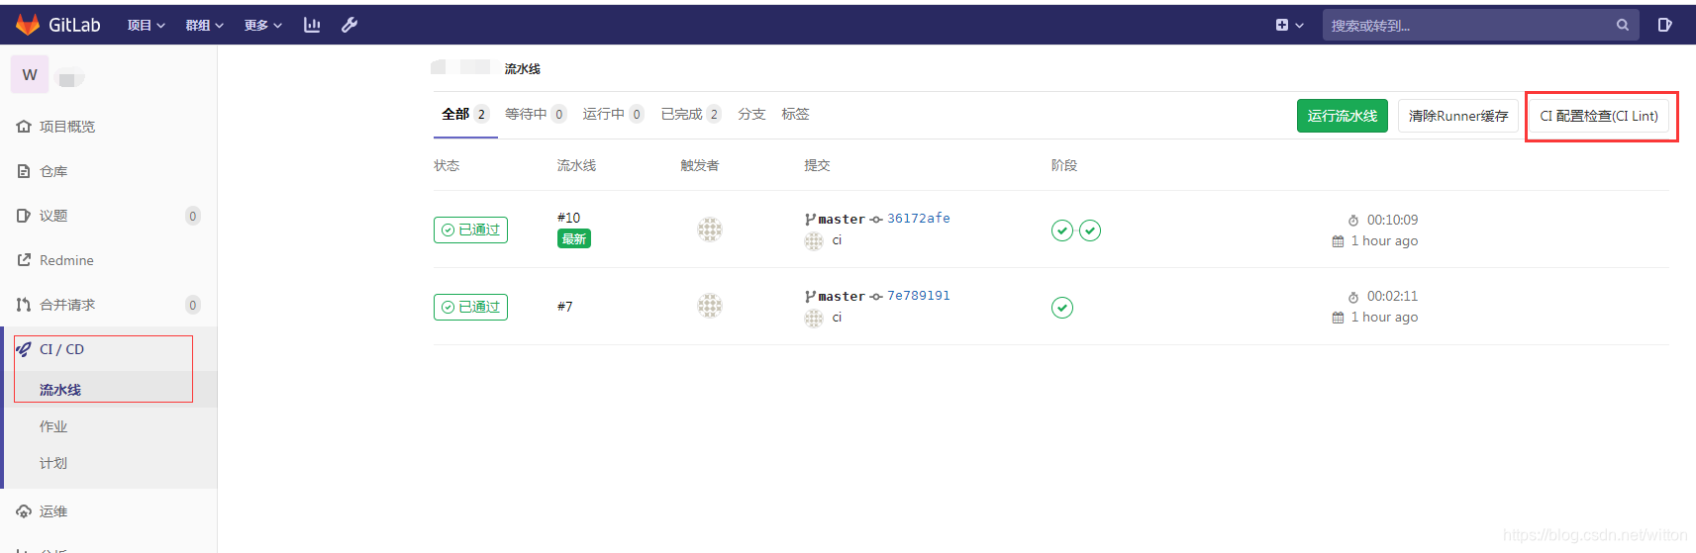Open 仓库 in sidebar

tap(53, 171)
